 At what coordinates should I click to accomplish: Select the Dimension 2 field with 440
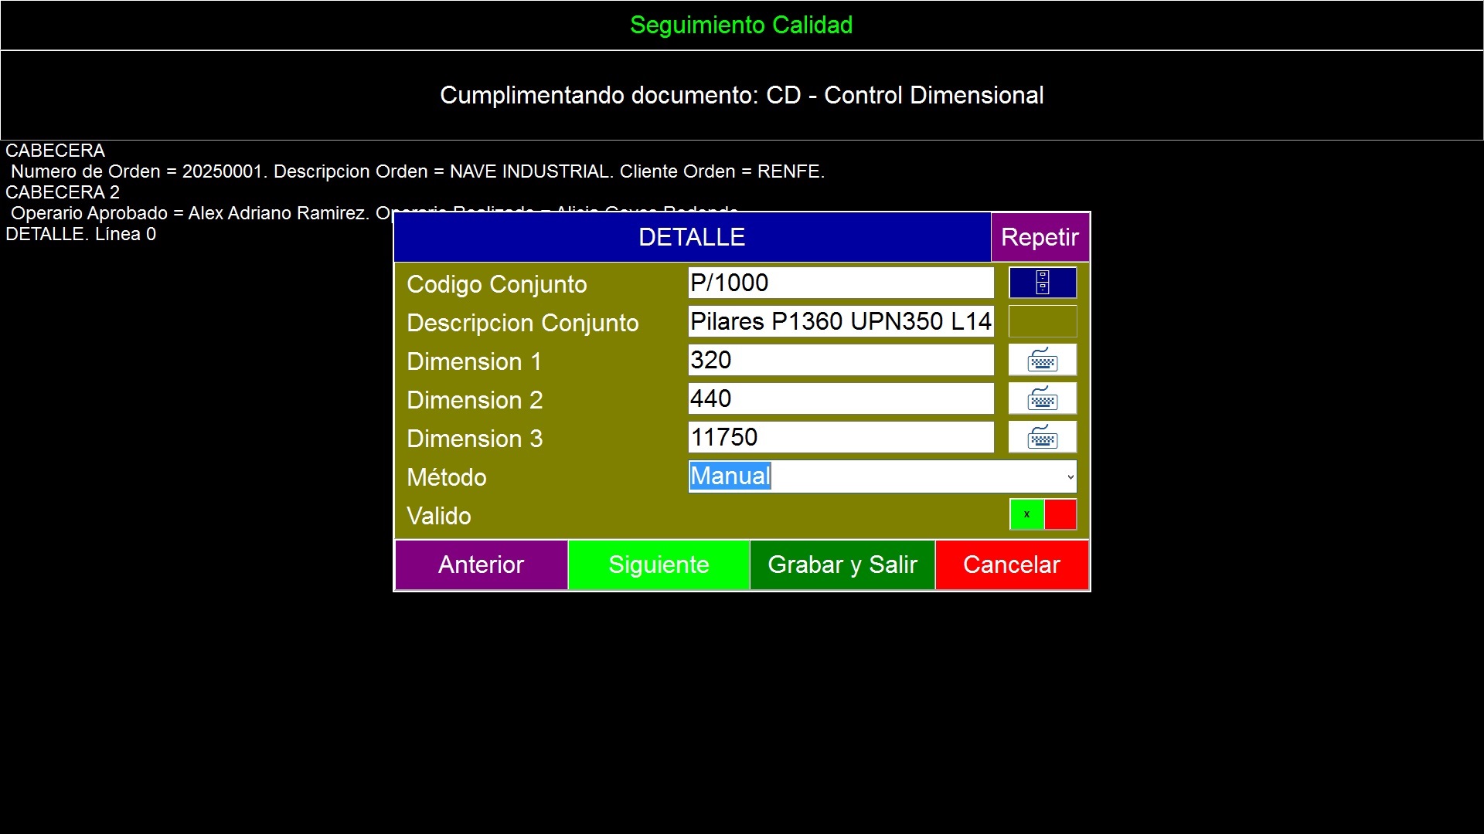(x=840, y=398)
